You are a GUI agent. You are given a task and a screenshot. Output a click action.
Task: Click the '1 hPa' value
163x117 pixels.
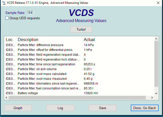pos(88,50)
